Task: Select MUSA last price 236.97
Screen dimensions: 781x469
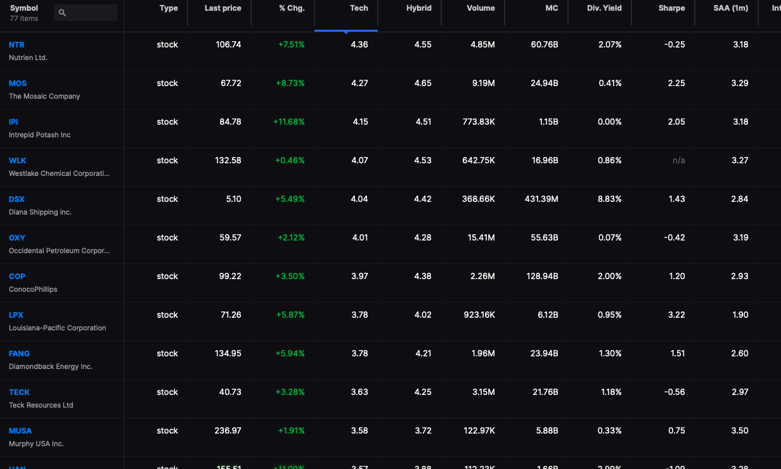Action: click(x=228, y=431)
